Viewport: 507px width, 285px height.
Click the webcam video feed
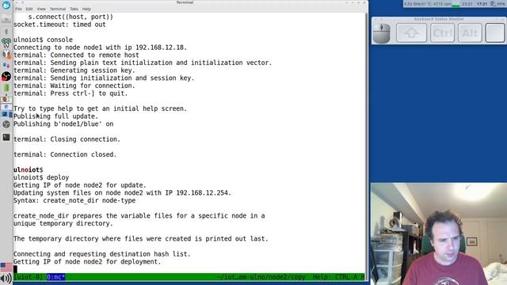pos(439,234)
